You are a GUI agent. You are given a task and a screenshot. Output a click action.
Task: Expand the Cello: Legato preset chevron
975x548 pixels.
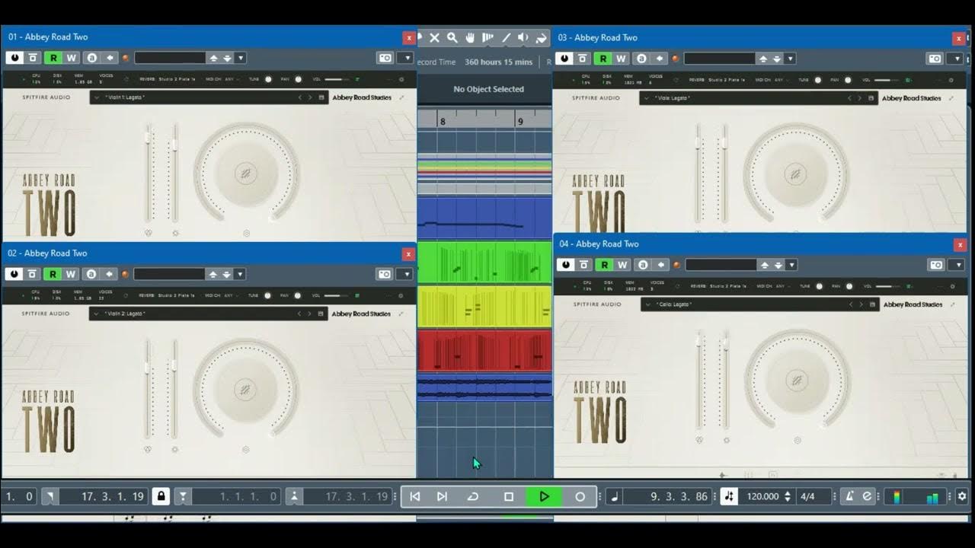[648, 304]
